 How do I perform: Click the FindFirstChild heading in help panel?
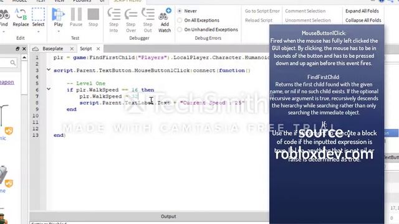point(324,77)
